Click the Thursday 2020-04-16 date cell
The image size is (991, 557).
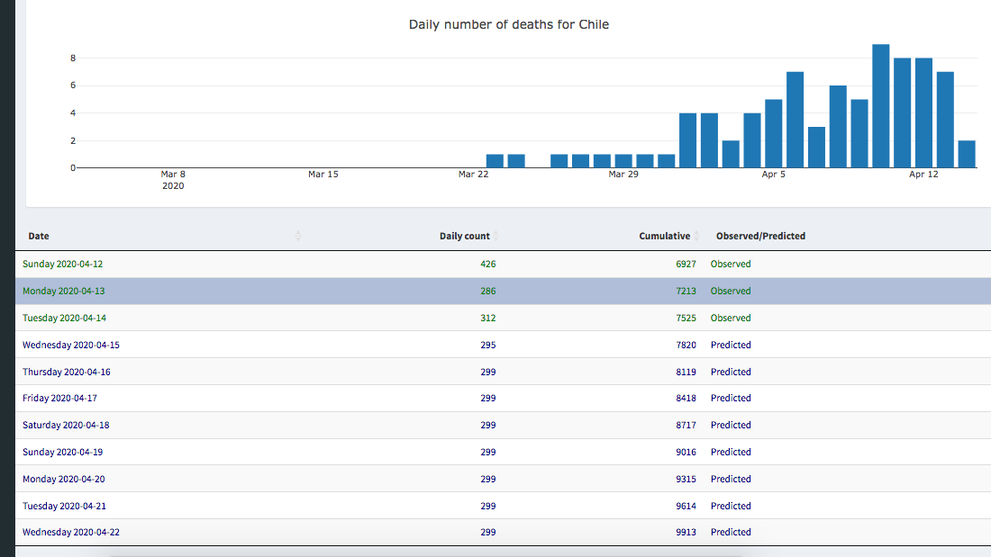tap(67, 372)
